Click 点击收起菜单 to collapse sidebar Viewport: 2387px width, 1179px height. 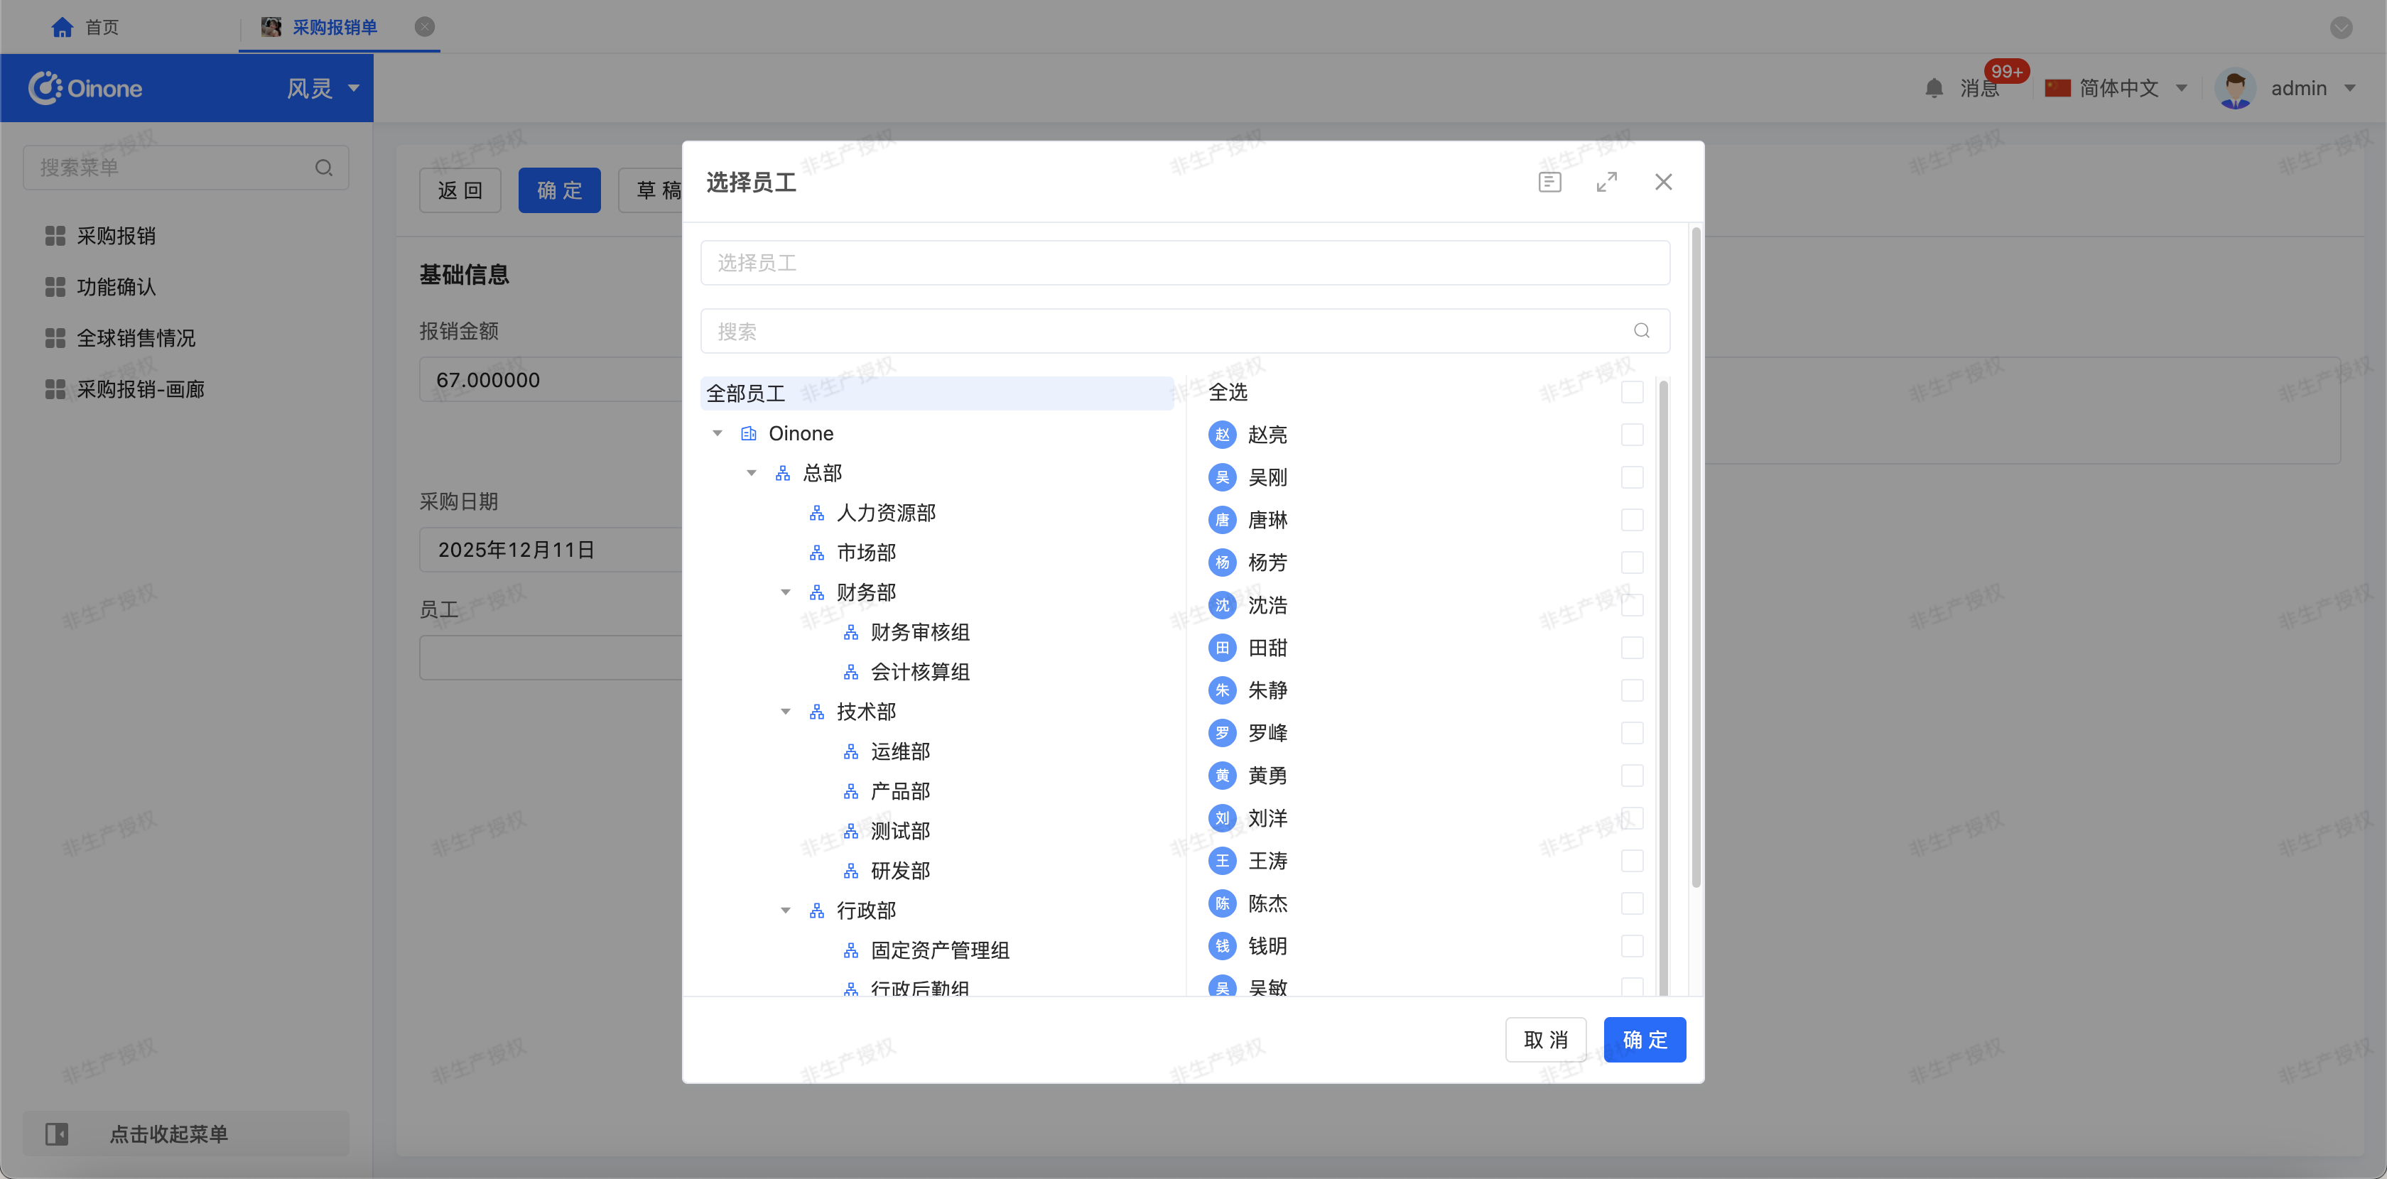click(185, 1134)
